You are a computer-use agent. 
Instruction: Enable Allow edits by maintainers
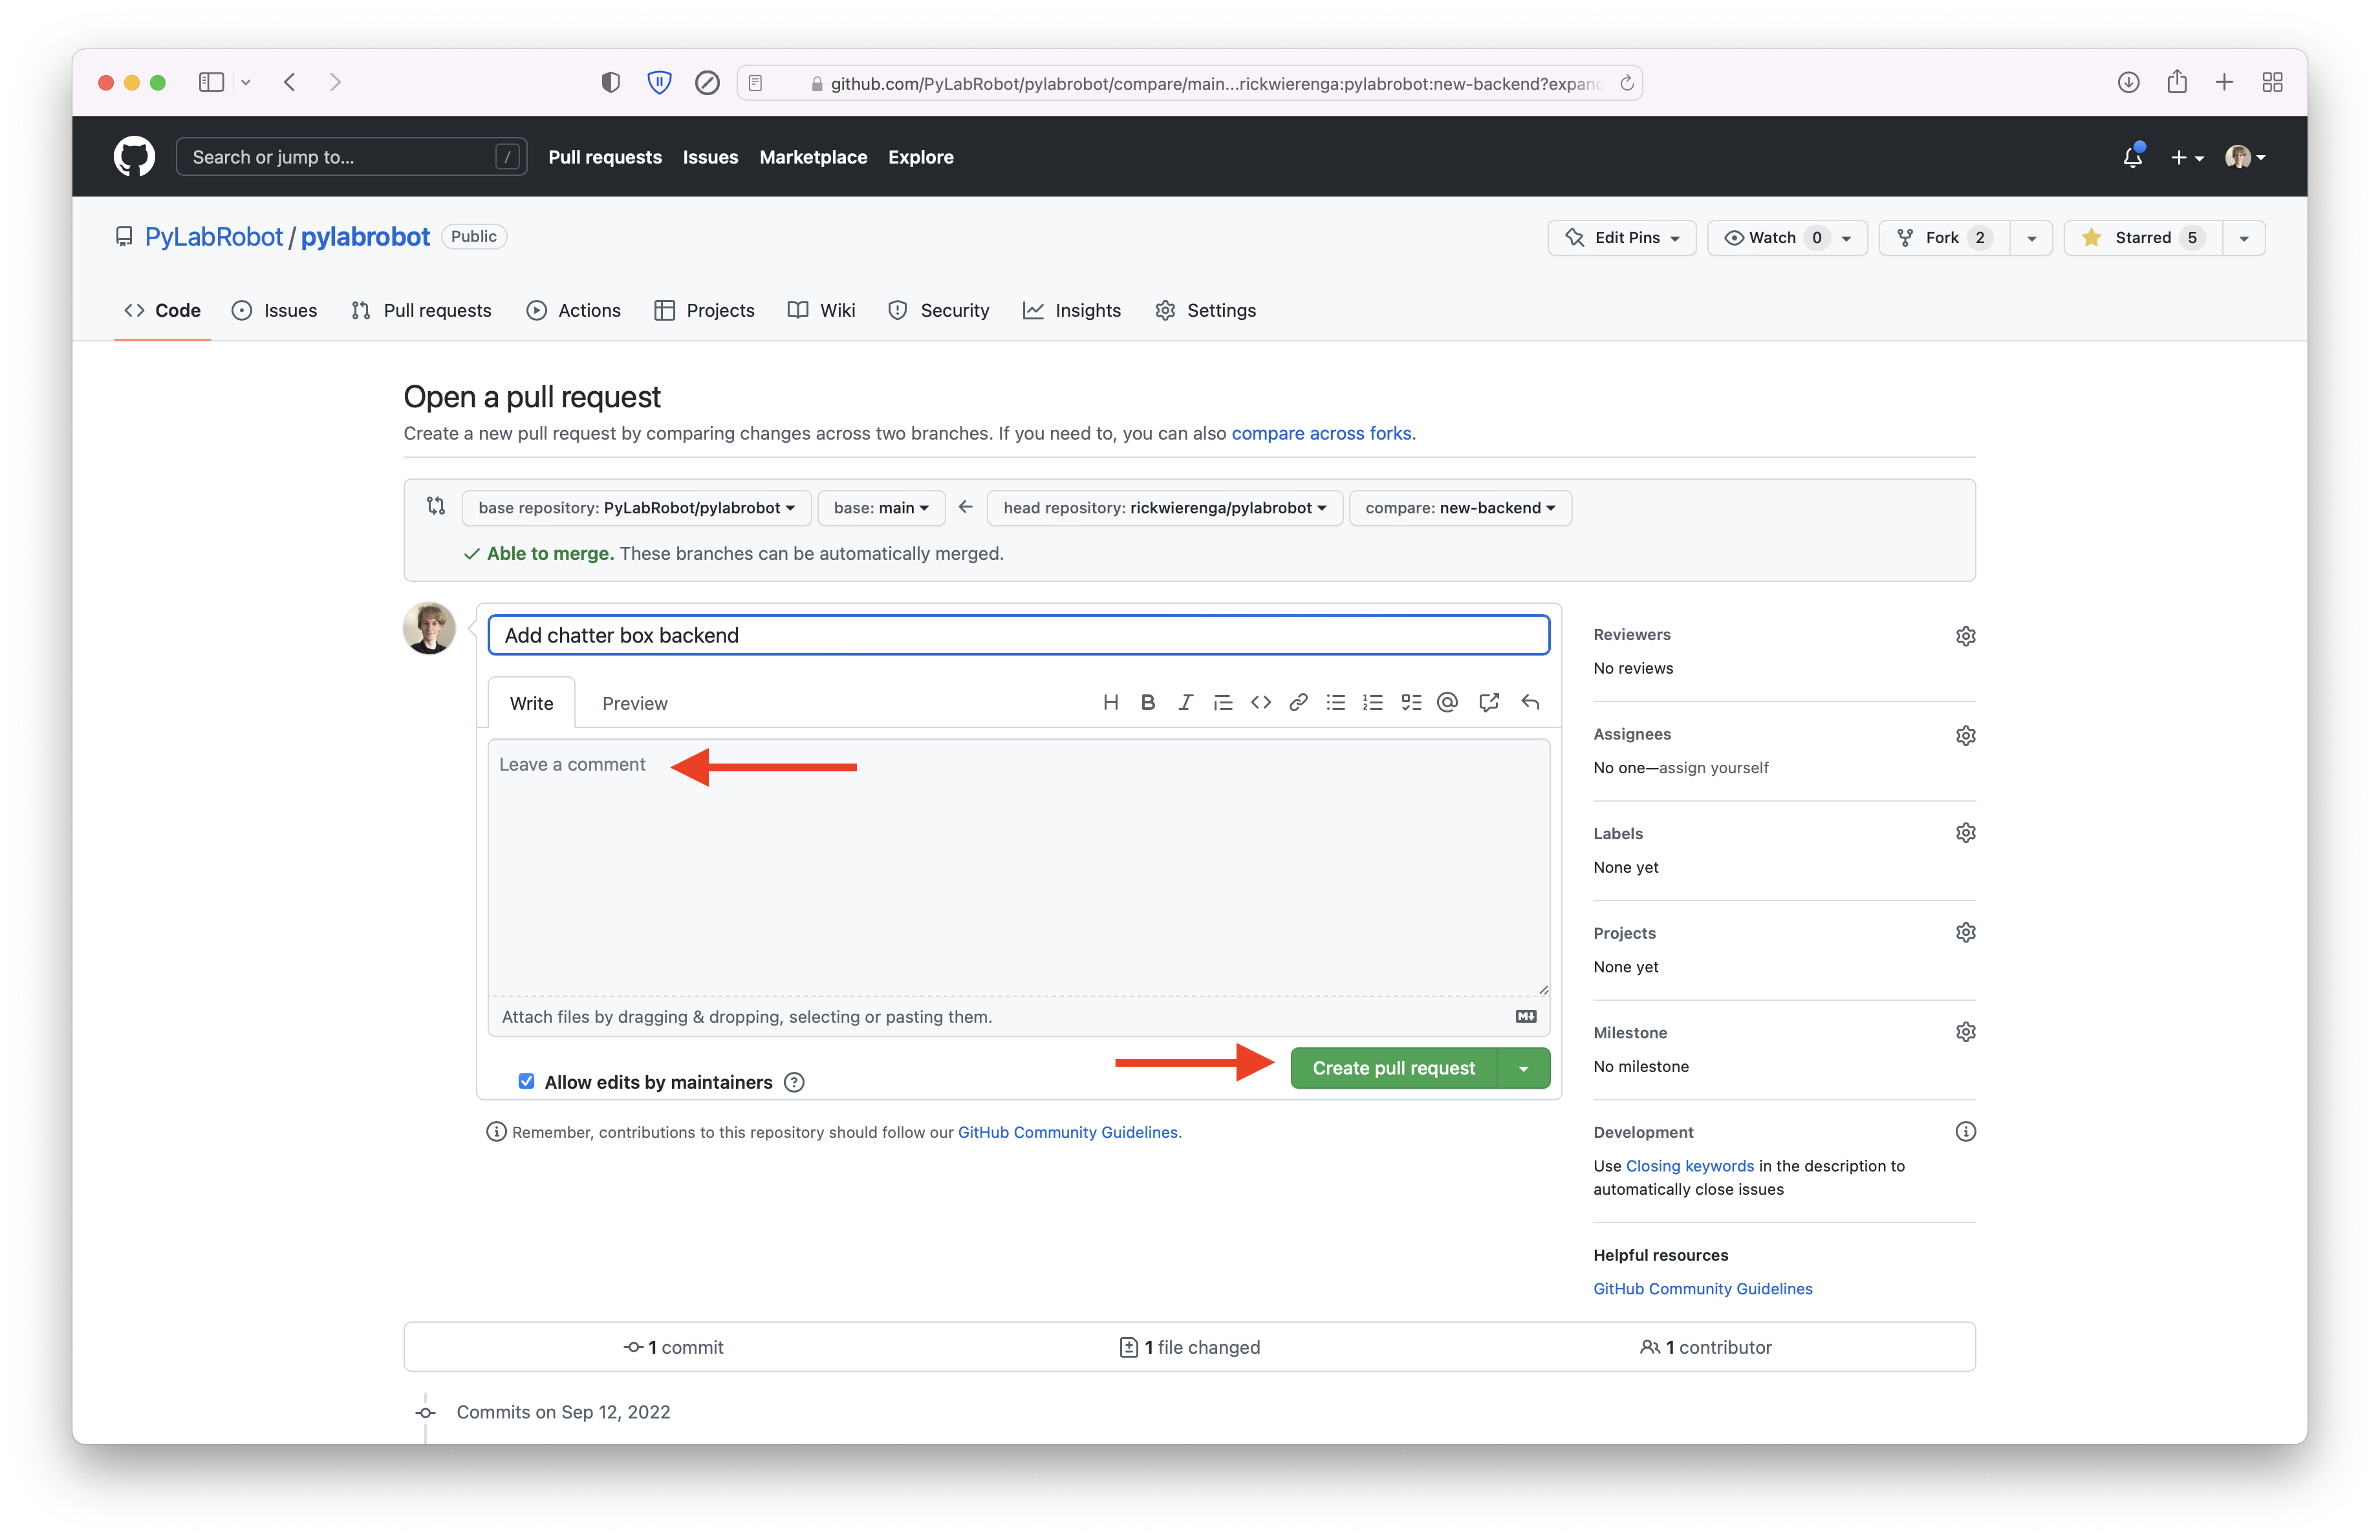526,1082
